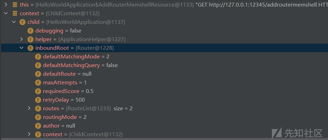328x140 pixels.
Task: Click the field icon next to author
Action: point(38,126)
